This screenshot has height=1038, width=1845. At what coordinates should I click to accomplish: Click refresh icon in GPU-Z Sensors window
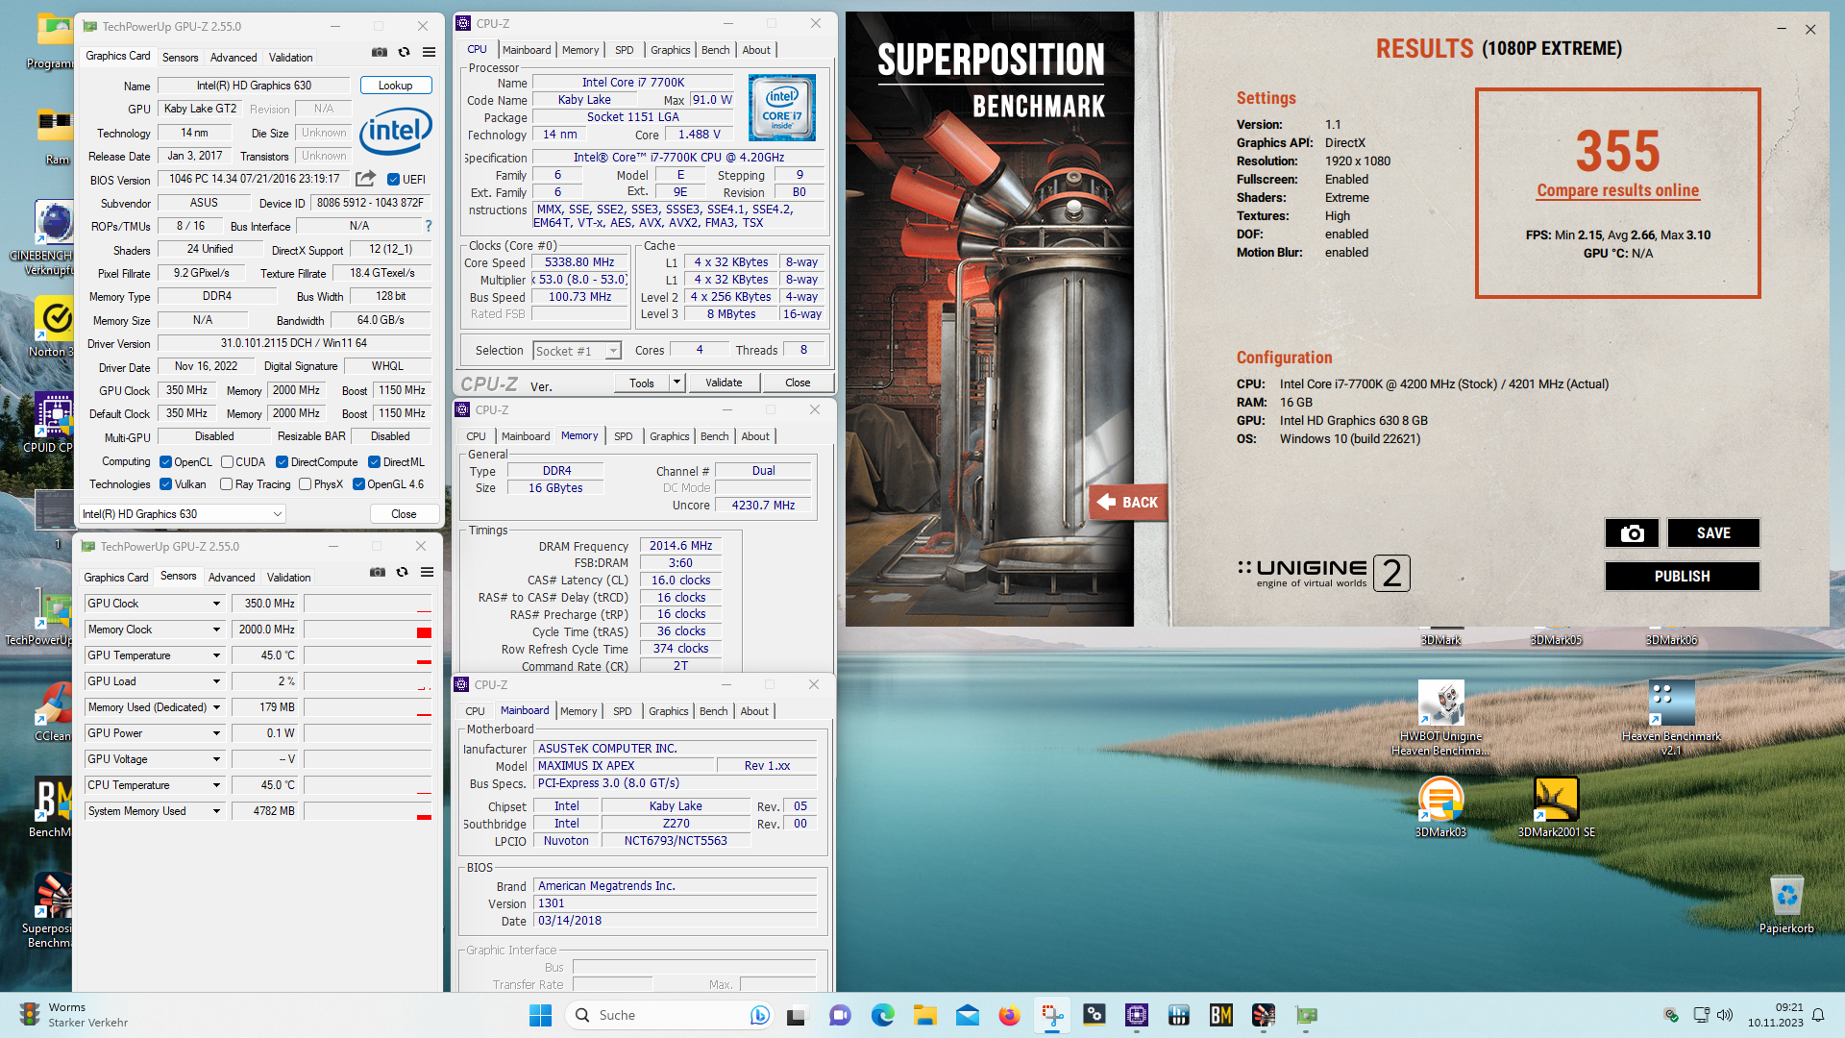tap(403, 573)
